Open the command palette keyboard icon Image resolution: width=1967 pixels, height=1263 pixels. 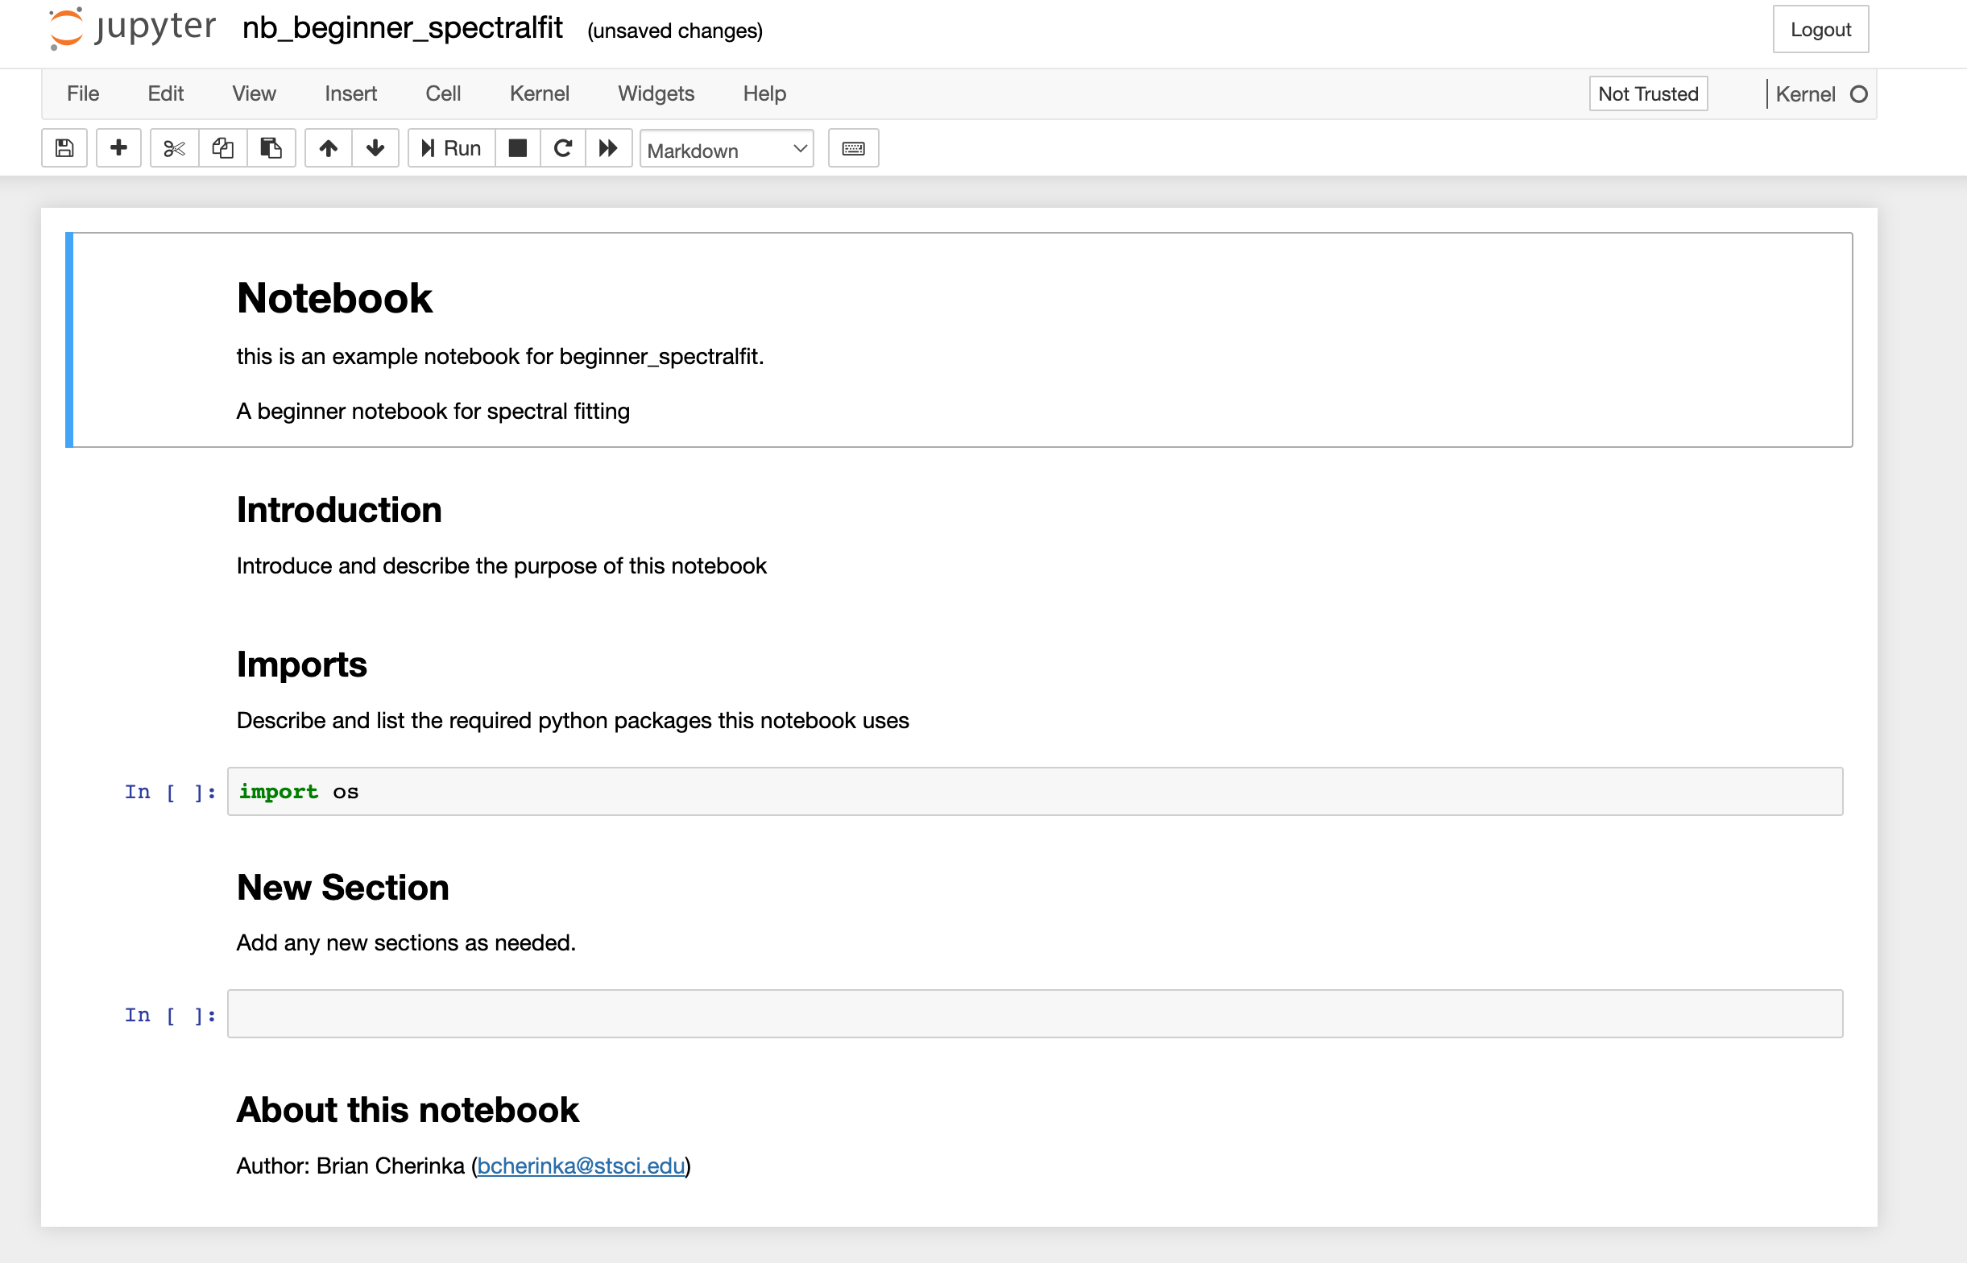point(853,147)
